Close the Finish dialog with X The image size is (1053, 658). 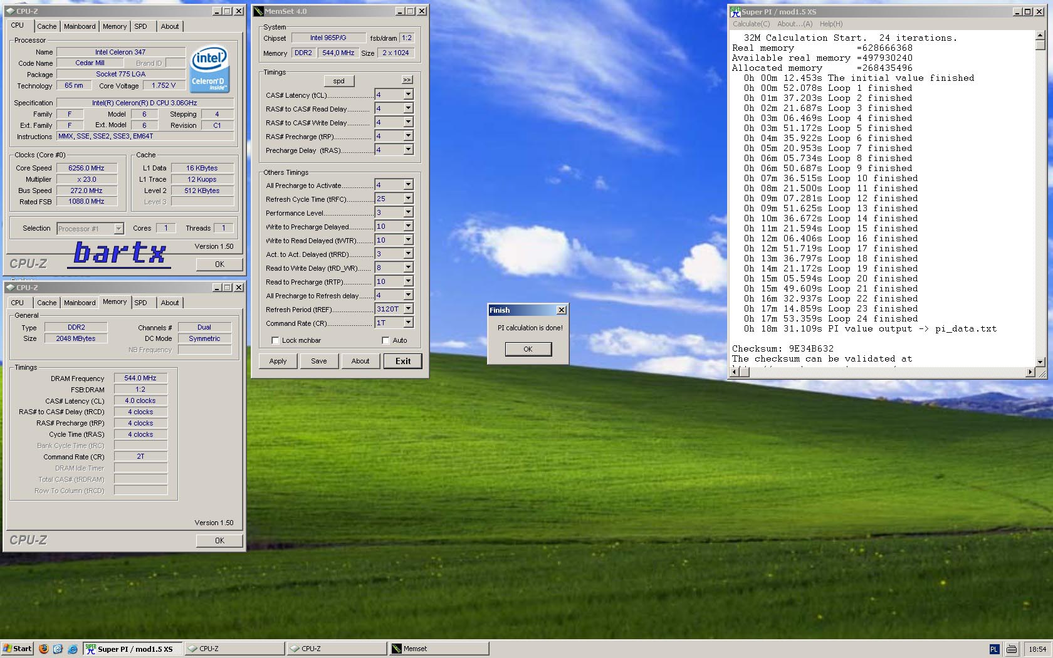(562, 310)
